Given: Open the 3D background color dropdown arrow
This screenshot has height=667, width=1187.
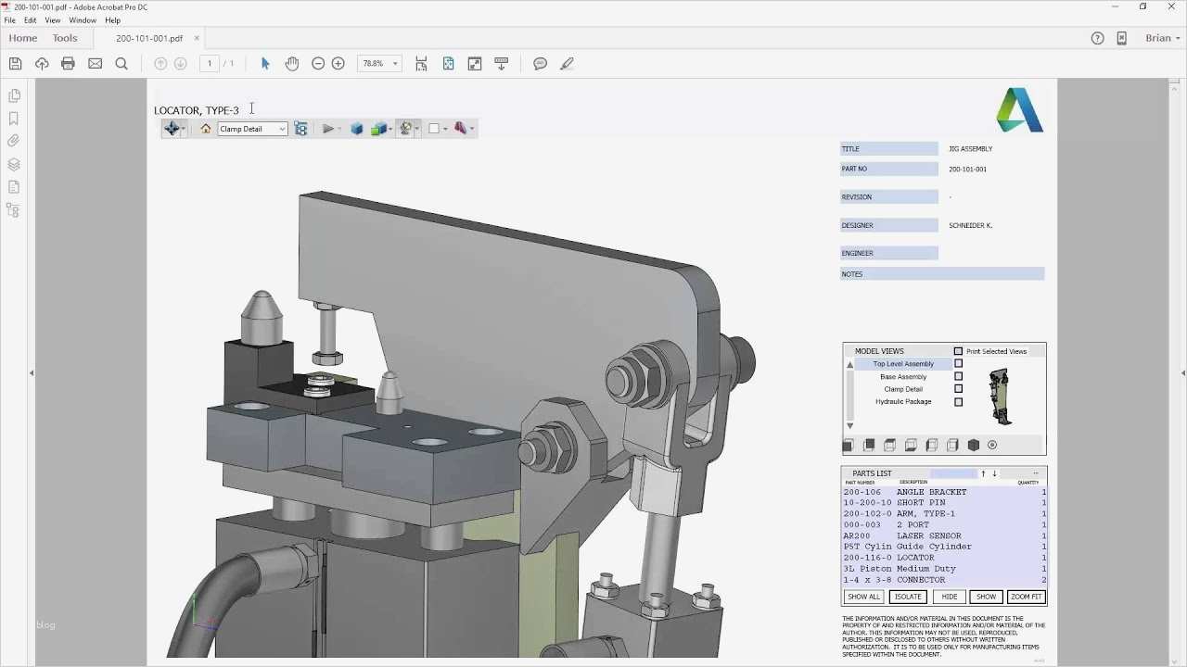Looking at the screenshot, I should 445,129.
